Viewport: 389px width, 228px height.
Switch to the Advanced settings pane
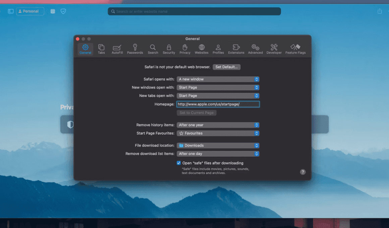[x=255, y=49]
